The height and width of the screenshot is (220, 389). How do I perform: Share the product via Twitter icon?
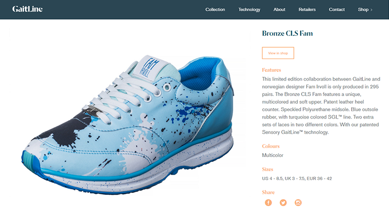(x=283, y=203)
